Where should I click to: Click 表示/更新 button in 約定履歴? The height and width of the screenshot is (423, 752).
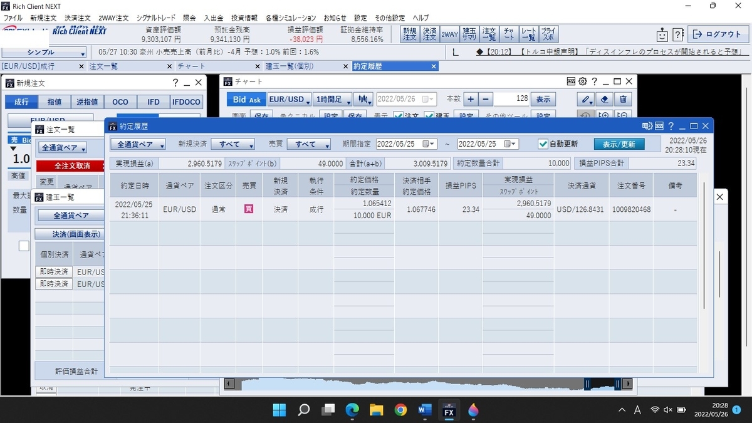pos(619,144)
